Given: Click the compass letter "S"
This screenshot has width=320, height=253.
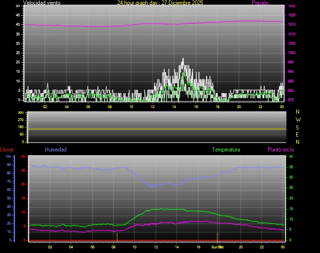Looking at the screenshot, I should (x=298, y=127).
